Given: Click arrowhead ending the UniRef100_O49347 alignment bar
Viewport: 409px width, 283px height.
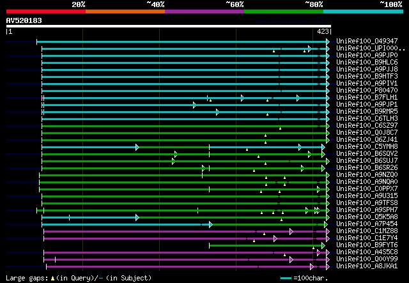Looking at the screenshot, I should point(328,42).
